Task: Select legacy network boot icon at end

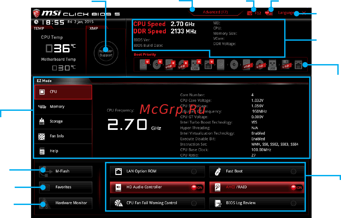Action: tap(298, 64)
